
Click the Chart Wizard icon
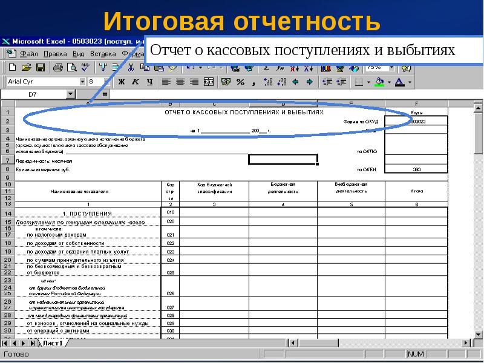coord(327,67)
